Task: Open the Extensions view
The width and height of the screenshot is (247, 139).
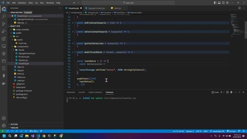Action: click(3, 39)
